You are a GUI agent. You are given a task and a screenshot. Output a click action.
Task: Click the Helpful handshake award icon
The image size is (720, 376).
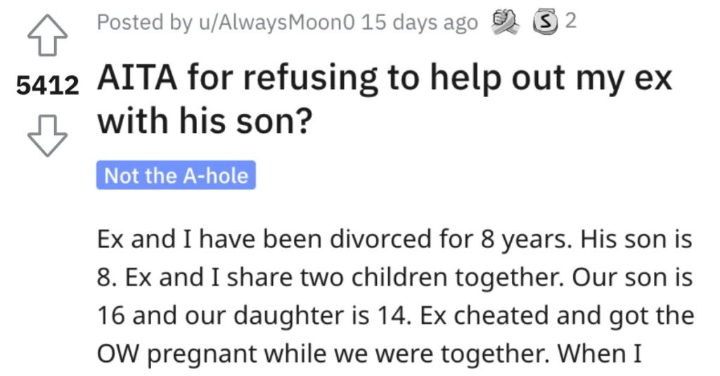click(x=505, y=22)
